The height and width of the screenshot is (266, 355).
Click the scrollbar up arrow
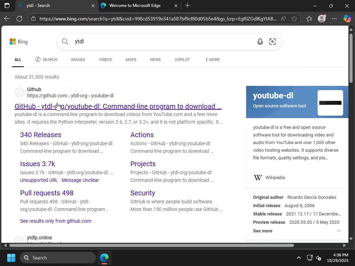coord(351,30)
